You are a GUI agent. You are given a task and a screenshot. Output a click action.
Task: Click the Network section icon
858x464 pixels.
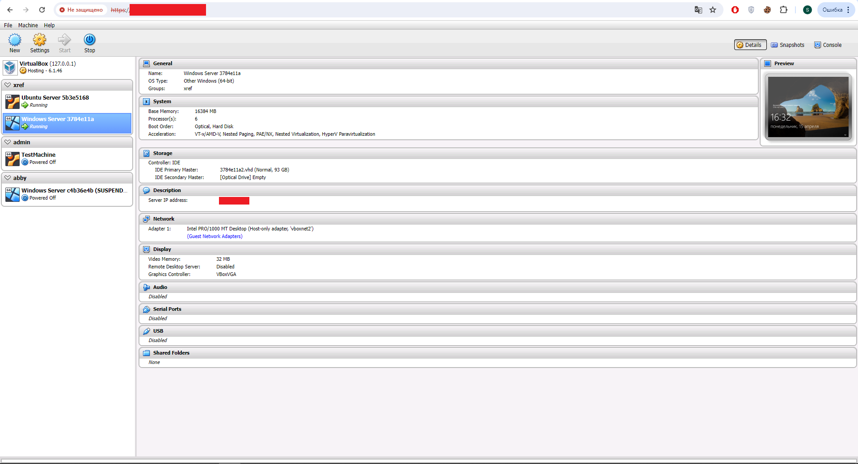(147, 219)
